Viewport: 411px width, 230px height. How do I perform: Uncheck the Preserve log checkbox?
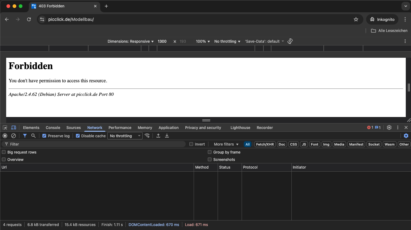tap(44, 136)
